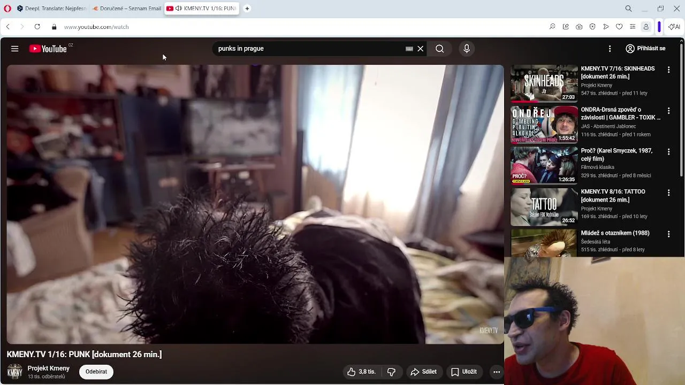The width and height of the screenshot is (685, 385).
Task: Reload the current YouTube page
Action: (x=37, y=27)
